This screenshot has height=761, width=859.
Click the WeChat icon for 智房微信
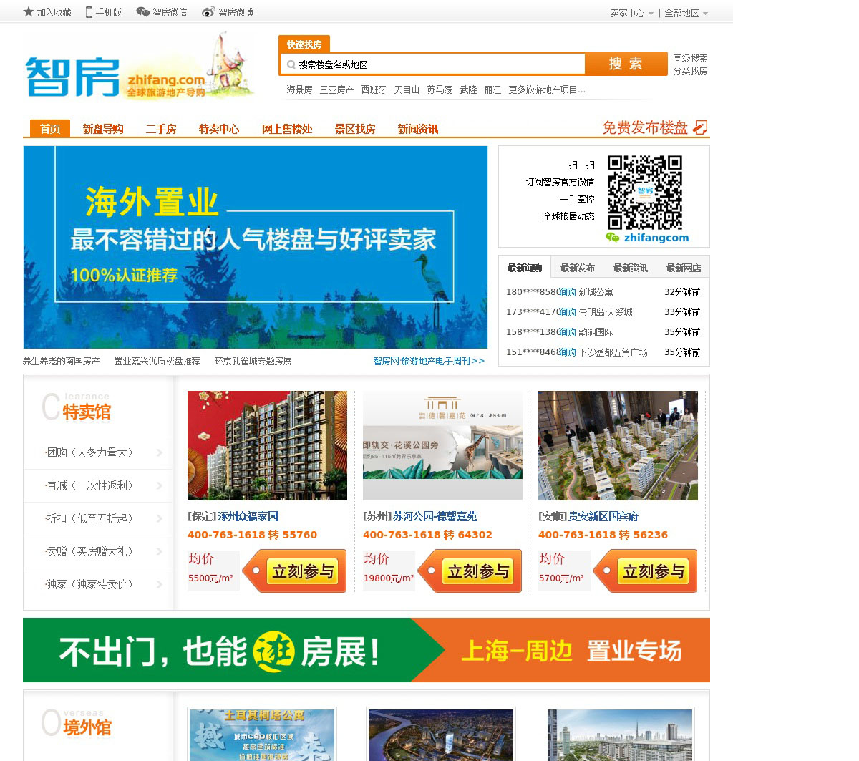(x=143, y=12)
